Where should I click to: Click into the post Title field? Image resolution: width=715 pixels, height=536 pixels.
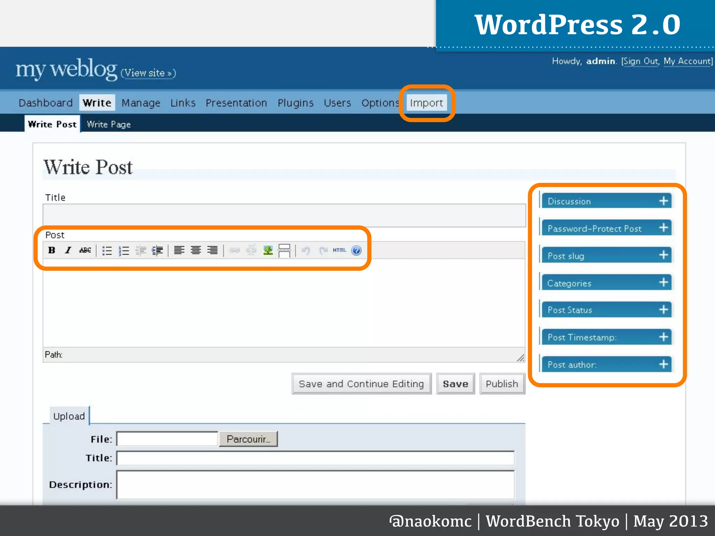[x=284, y=215]
